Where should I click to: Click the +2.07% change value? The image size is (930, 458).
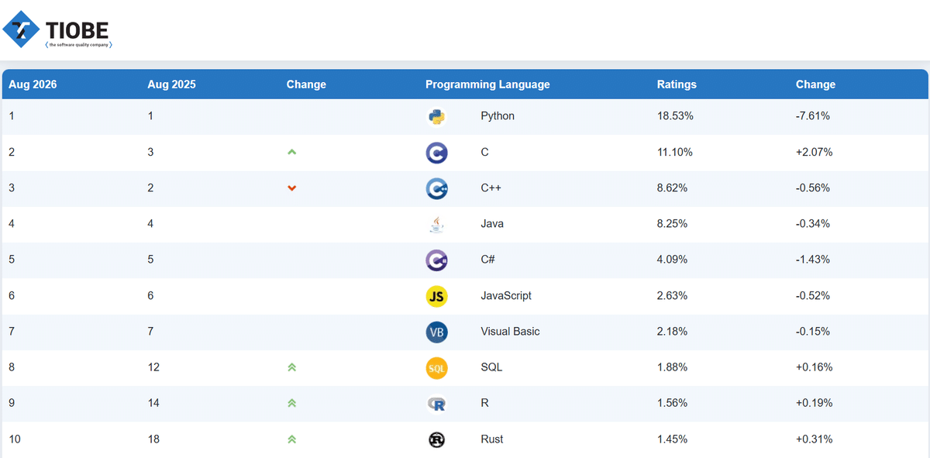pyautogui.click(x=815, y=152)
